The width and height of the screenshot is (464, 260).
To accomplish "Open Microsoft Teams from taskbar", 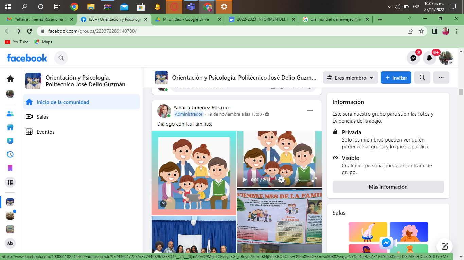I will [x=191, y=6].
